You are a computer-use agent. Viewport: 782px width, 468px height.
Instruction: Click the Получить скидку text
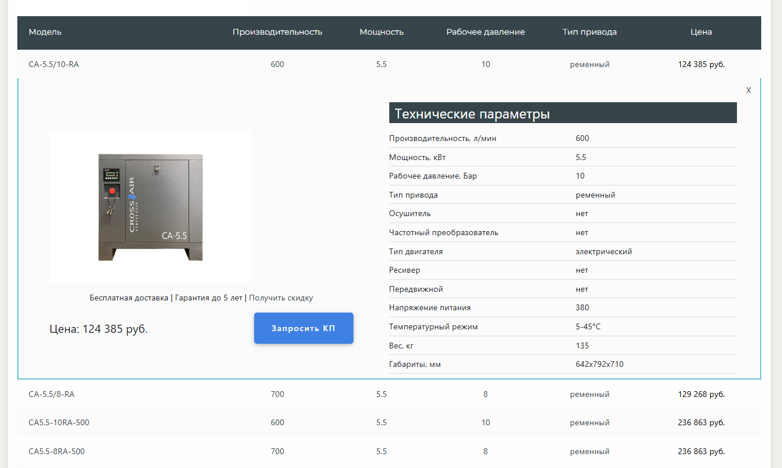pos(281,298)
